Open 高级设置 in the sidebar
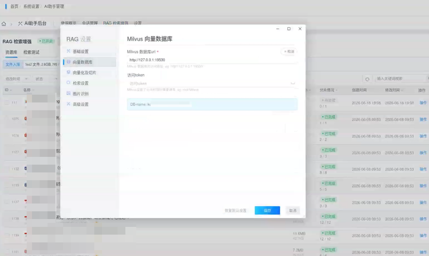Image resolution: width=429 pixels, height=256 pixels. point(89,104)
